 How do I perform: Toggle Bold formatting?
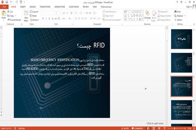(43, 19)
